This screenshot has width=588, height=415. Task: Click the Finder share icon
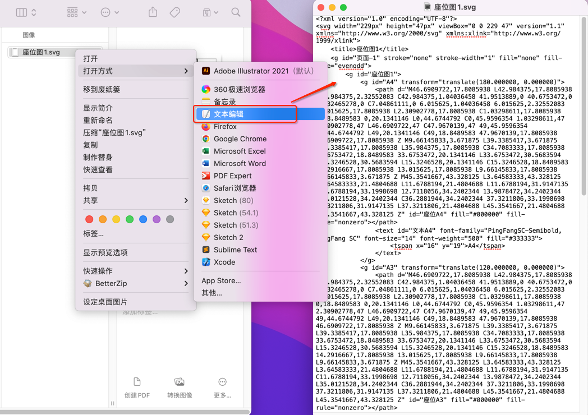tap(153, 12)
